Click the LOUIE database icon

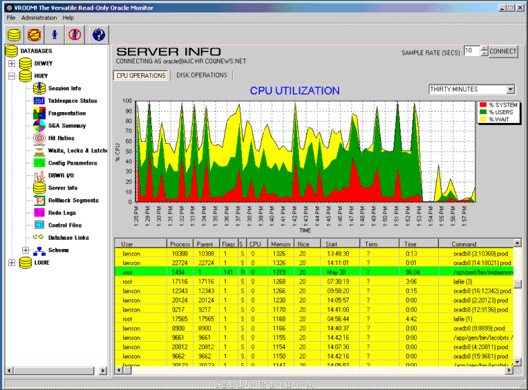pos(26,262)
